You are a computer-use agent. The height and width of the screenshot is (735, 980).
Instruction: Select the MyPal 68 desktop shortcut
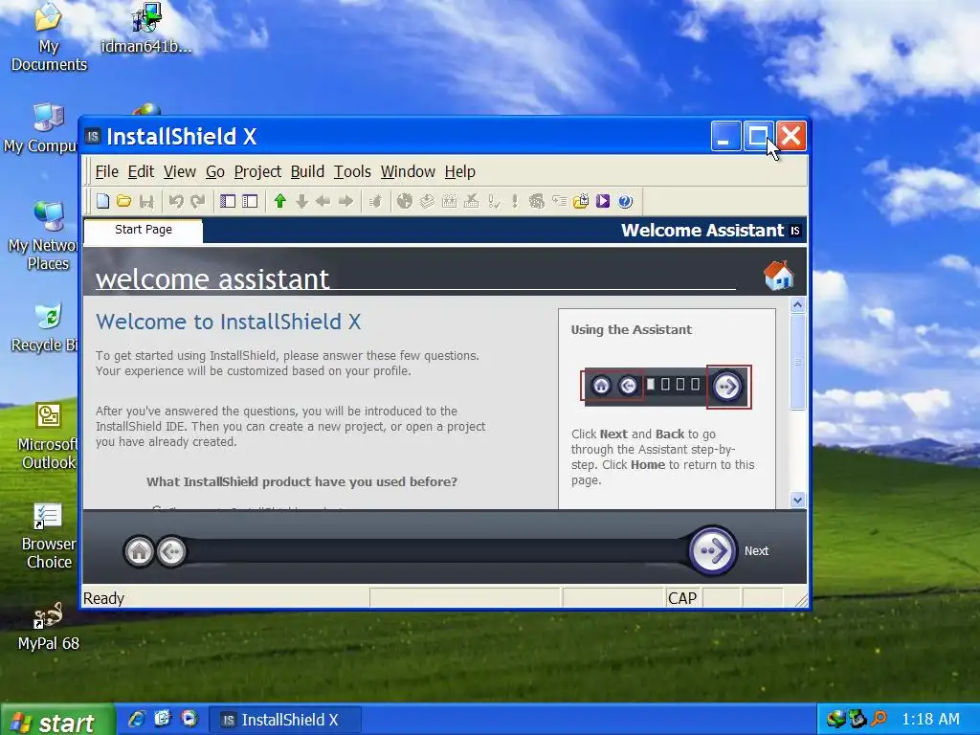click(x=49, y=627)
